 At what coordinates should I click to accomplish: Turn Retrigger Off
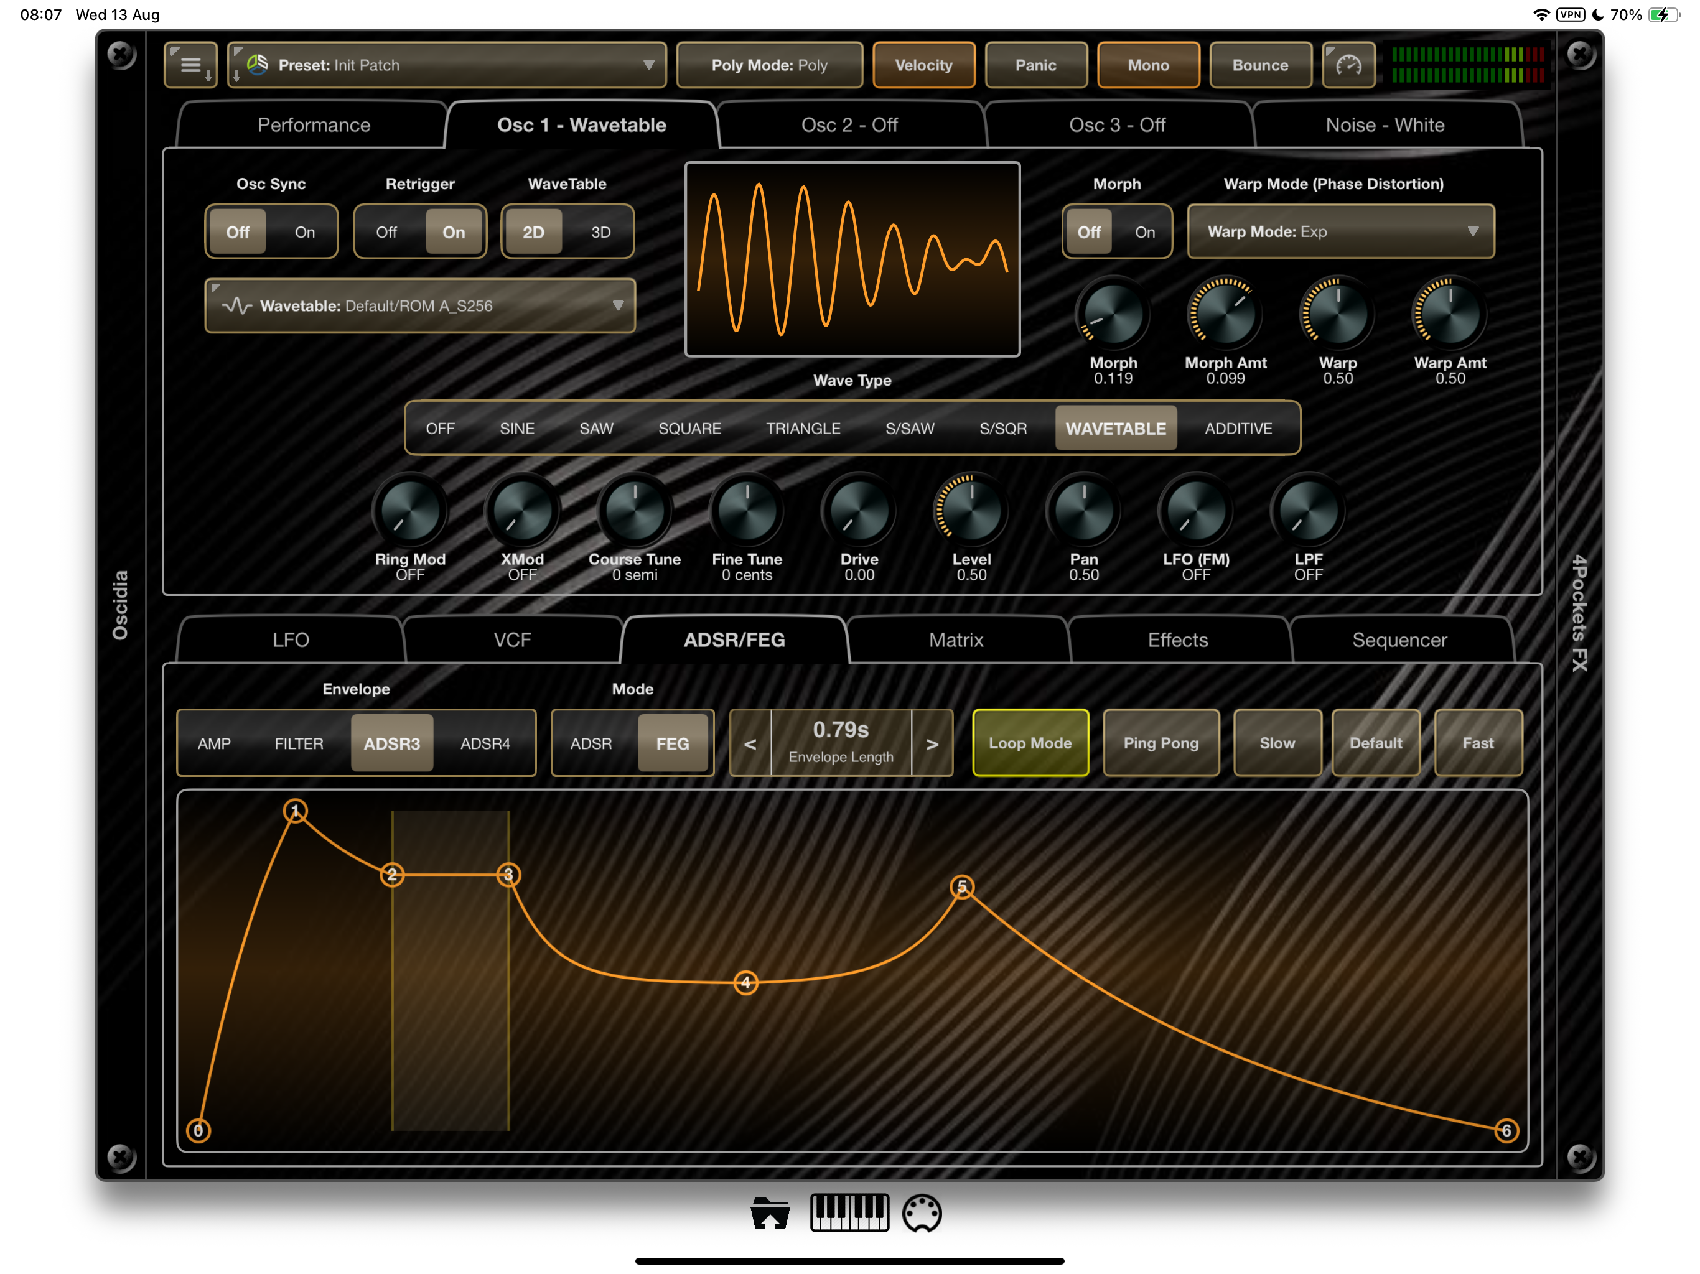coord(386,232)
